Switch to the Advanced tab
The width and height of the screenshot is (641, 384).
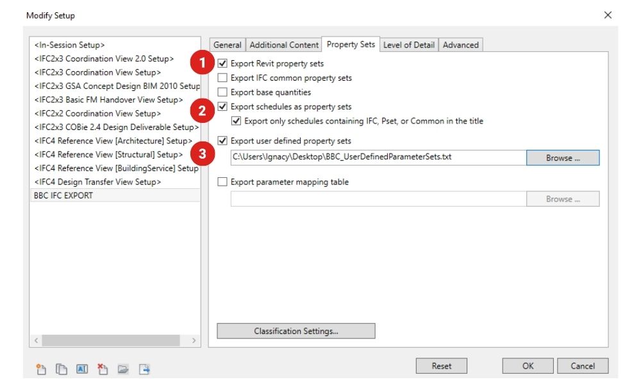[461, 45]
